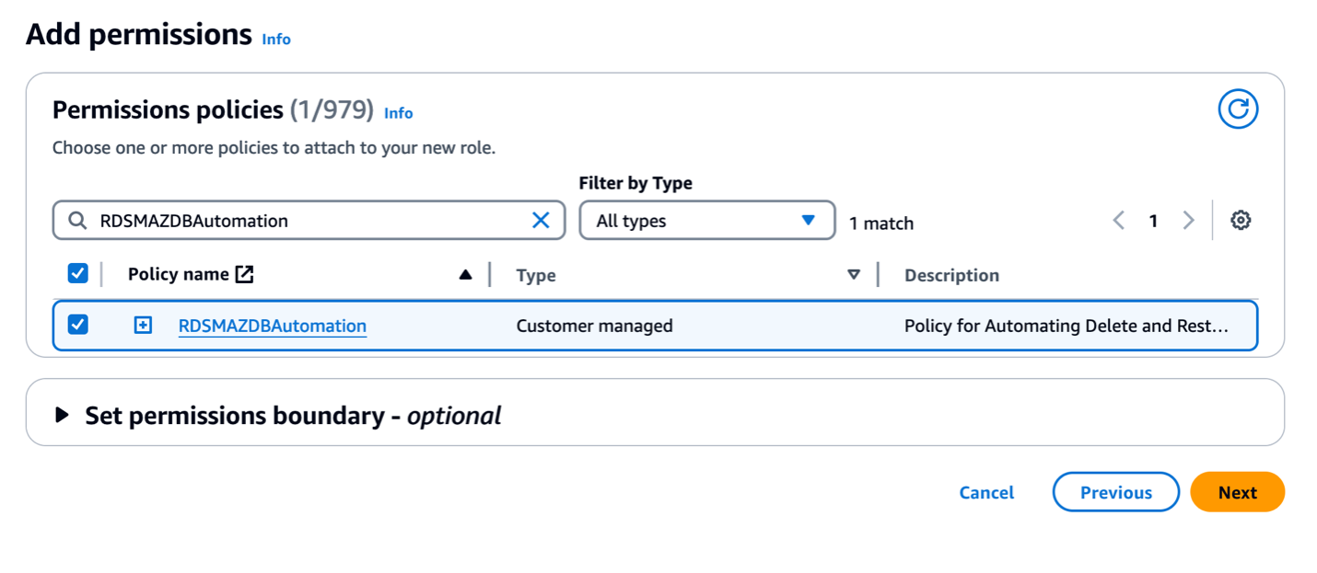
Task: Expand the RDSMAZDBAutomation policy details plus icon
Action: coord(143,326)
